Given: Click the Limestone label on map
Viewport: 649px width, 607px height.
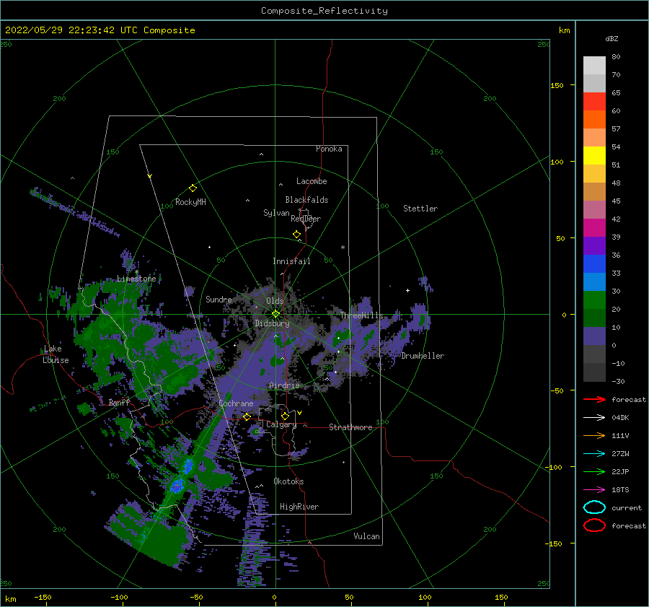Looking at the screenshot, I should pyautogui.click(x=136, y=279).
